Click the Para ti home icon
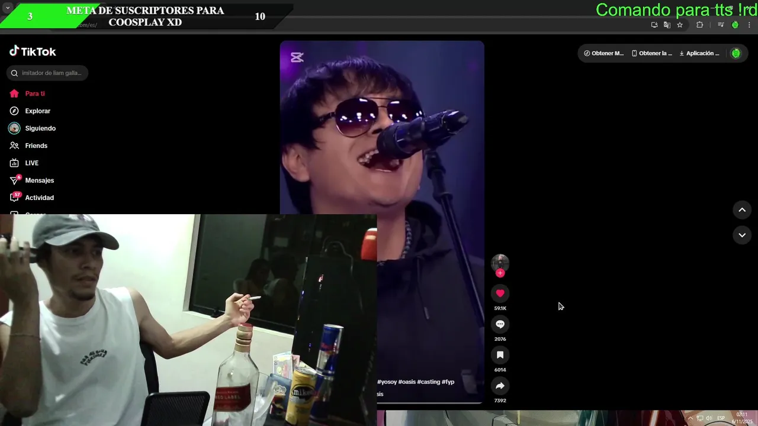758x426 pixels. pos(14,93)
